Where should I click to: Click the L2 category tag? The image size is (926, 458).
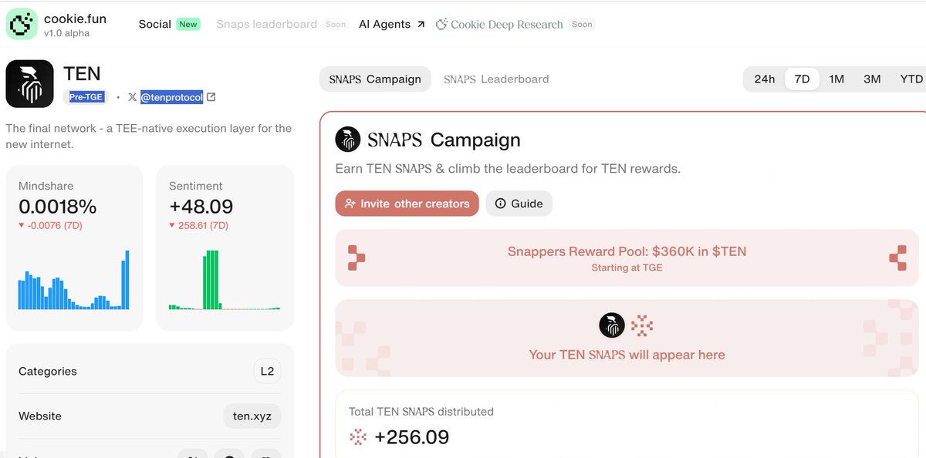tap(267, 371)
